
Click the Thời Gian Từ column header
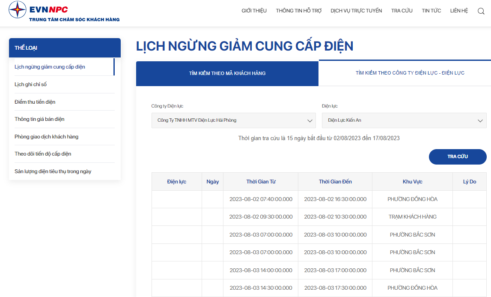pos(261,182)
